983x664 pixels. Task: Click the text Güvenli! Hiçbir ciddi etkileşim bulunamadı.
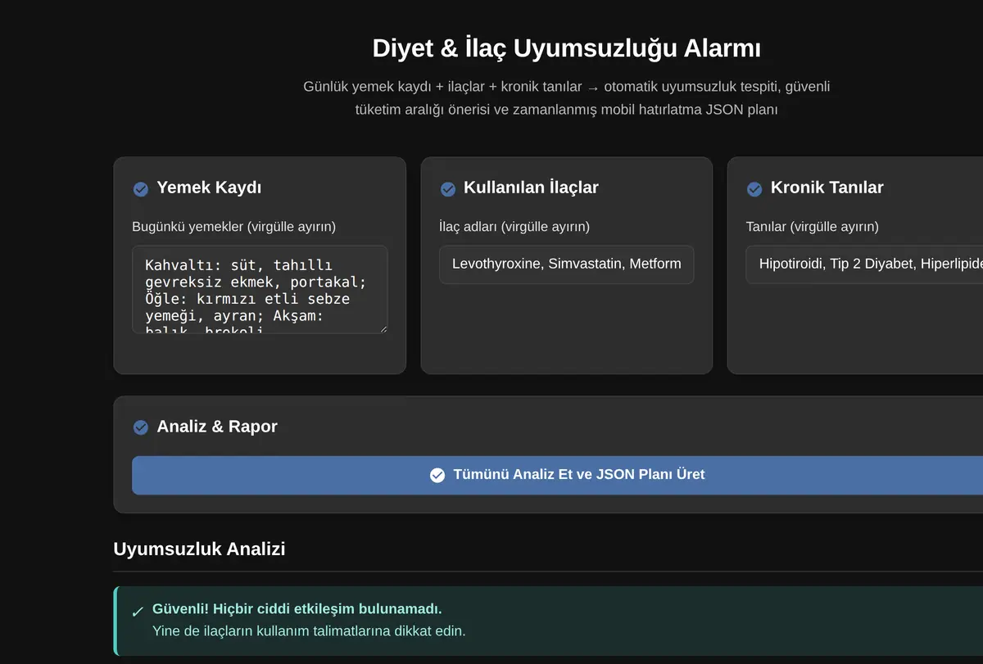[297, 609]
